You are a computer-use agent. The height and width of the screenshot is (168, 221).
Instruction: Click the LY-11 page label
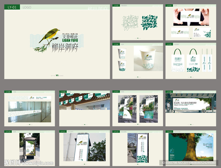tap(63, 131)
